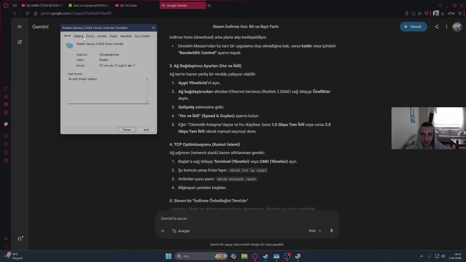Screen dimensions: 466x262
Task: Click the netsh int ip reset code text
Action: point(248,170)
